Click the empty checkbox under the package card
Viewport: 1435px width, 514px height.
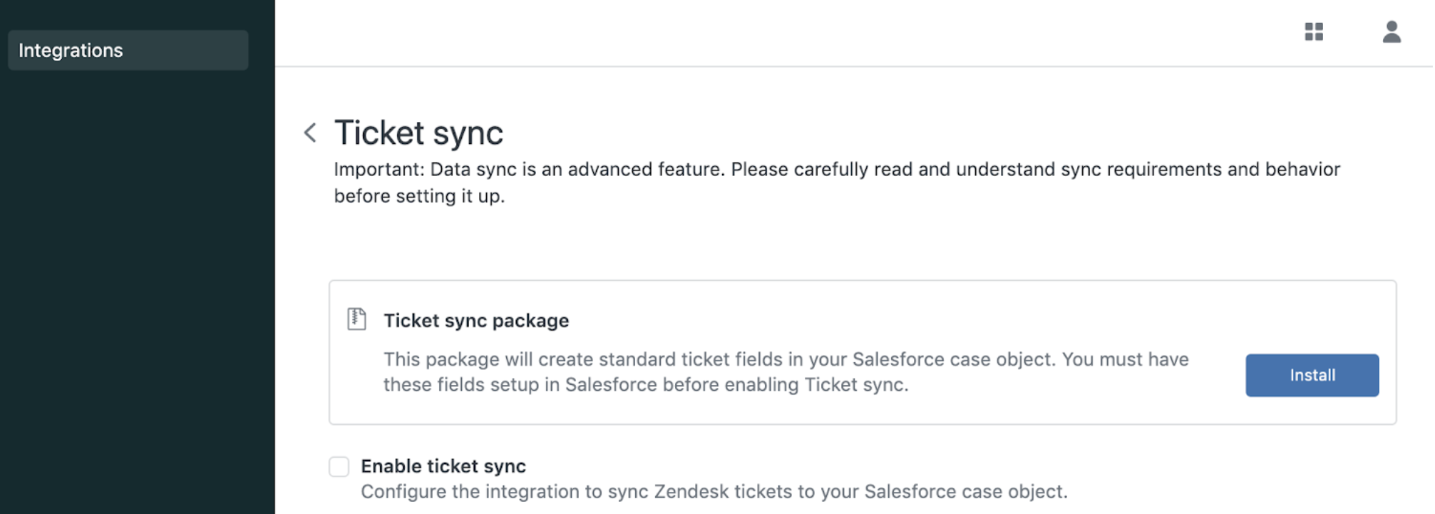click(339, 466)
